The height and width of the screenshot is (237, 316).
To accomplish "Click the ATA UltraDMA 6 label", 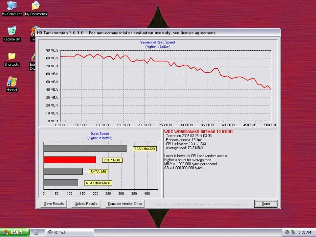I will point(98,183).
